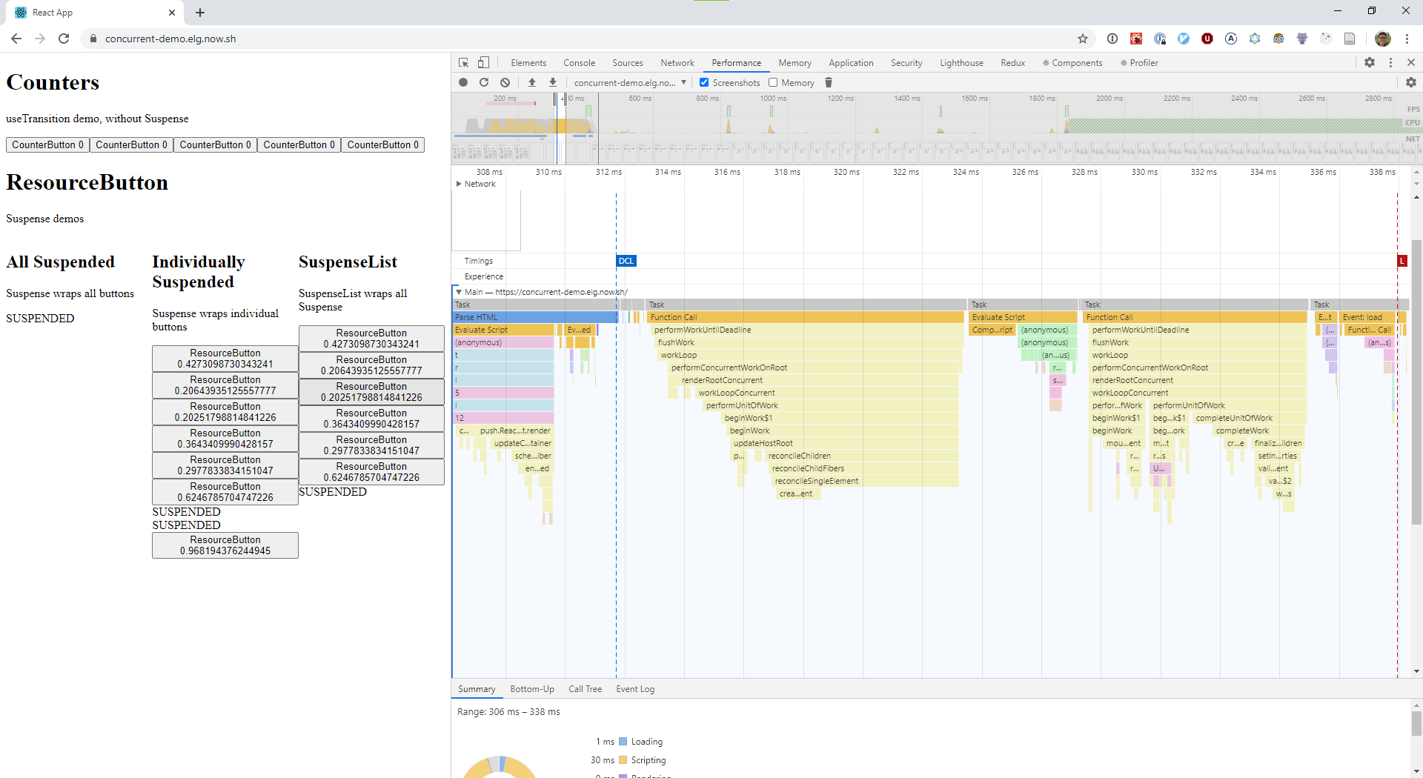The width and height of the screenshot is (1423, 778).
Task: Open Performance capture settings gear
Action: click(1411, 82)
